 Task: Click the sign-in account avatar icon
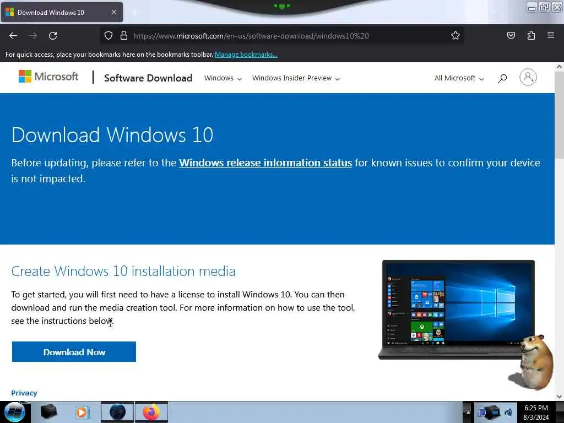coord(528,77)
